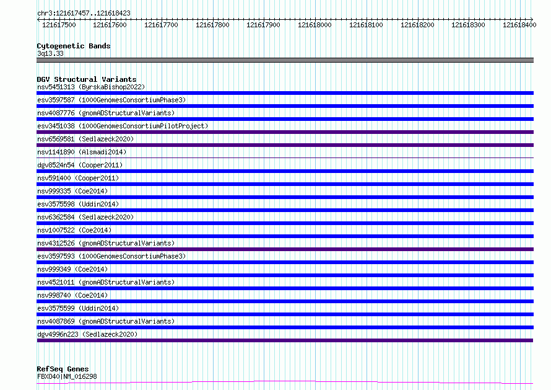Open variant esv3575598 (Uddin2014)
The width and height of the screenshot is (551, 390).
pyautogui.click(x=78, y=204)
